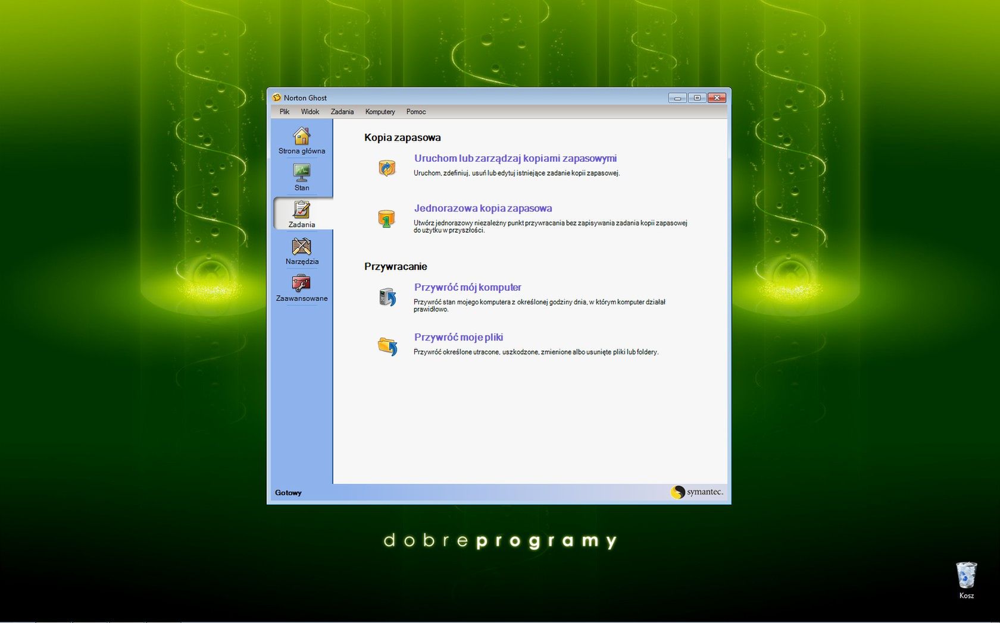Click the restore my computer icon
The image size is (1000, 623).
387,297
